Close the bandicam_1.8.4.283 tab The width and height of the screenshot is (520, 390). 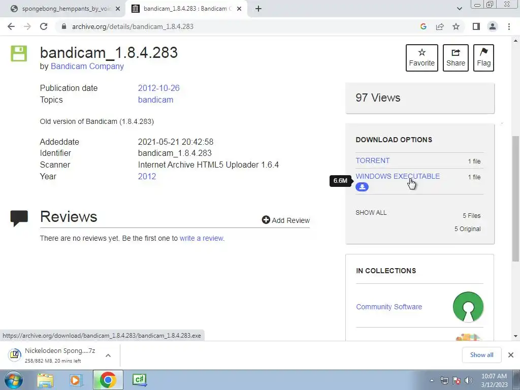tap(239, 9)
